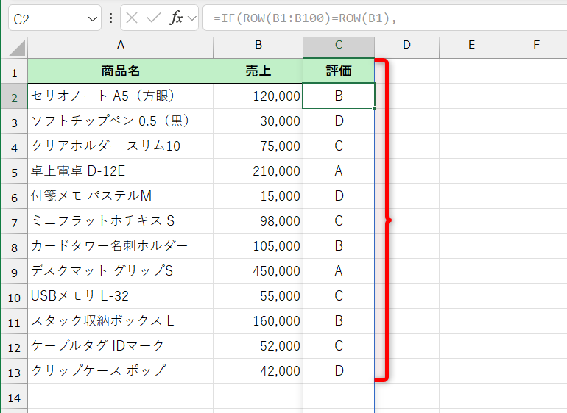Click the sales value 450,000
This screenshot has height=413, width=567.
click(x=258, y=270)
